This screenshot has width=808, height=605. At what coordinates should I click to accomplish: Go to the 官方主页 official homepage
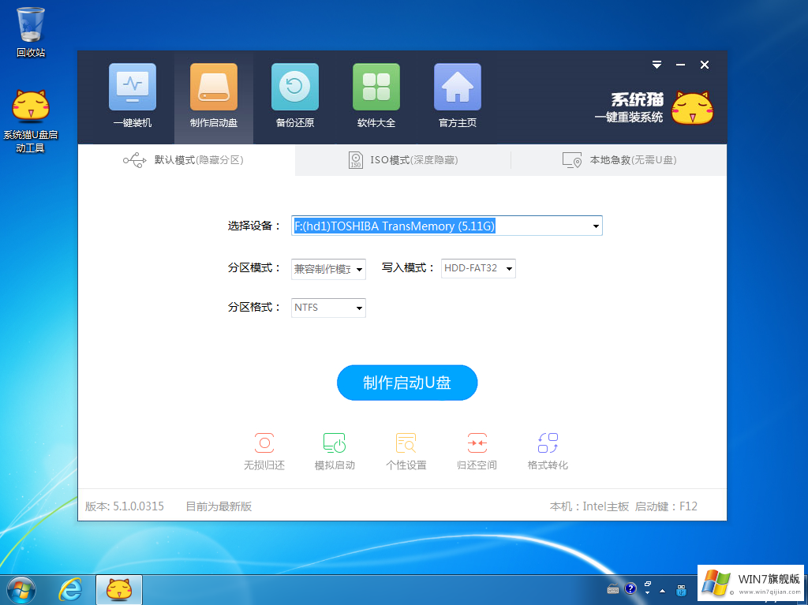458,96
